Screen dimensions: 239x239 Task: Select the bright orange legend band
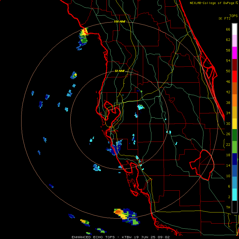pyautogui.click(x=234, y=100)
